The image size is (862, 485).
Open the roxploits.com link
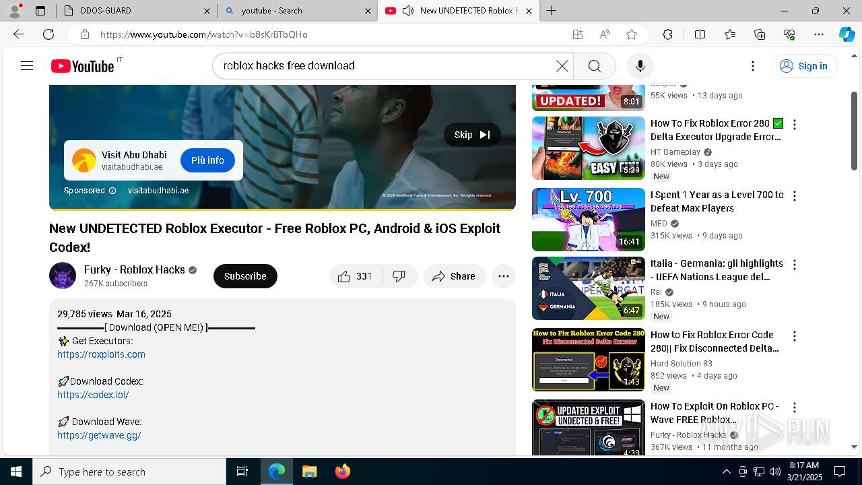pos(101,354)
